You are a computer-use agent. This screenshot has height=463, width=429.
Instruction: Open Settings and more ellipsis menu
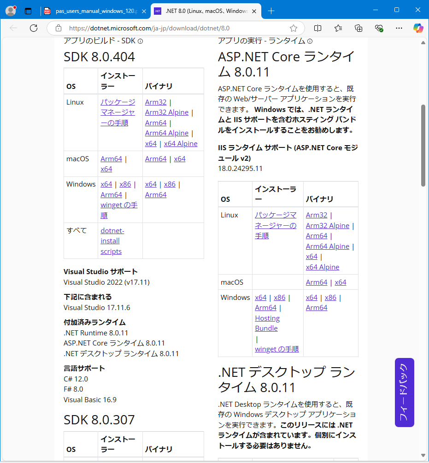tap(399, 29)
